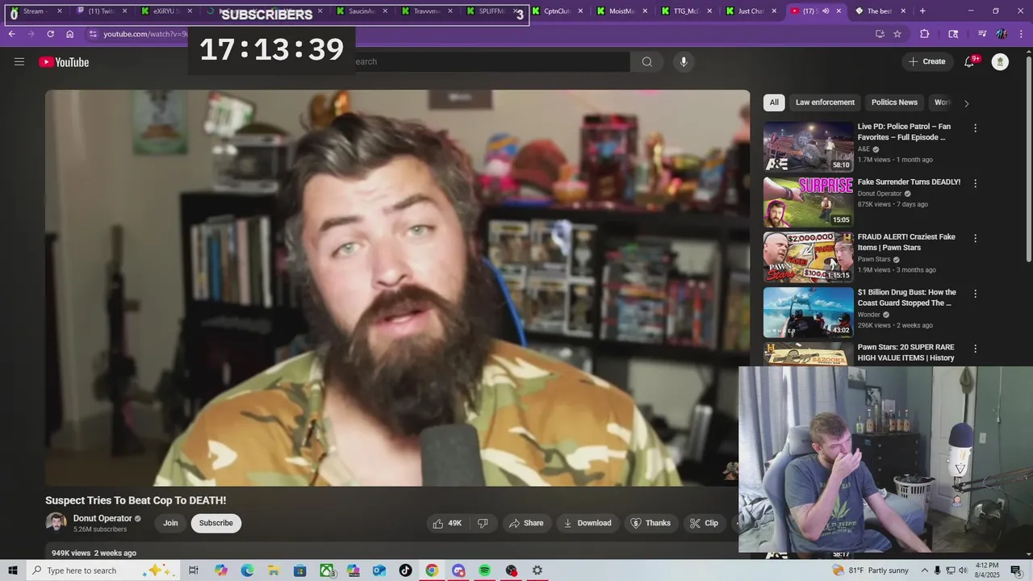This screenshot has height=581, width=1033.
Task: Go back in browser history
Action: 12,34
